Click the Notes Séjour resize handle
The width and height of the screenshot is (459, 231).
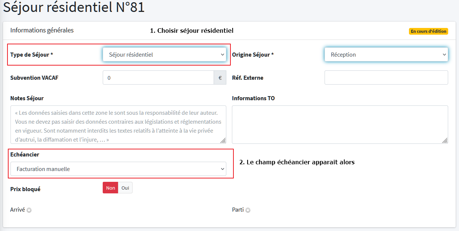[x=223, y=140]
